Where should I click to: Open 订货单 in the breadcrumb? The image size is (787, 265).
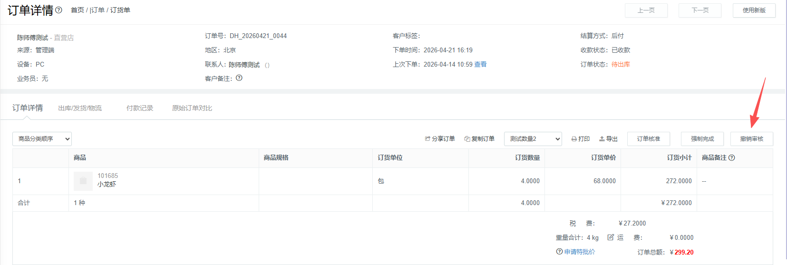tap(120, 10)
